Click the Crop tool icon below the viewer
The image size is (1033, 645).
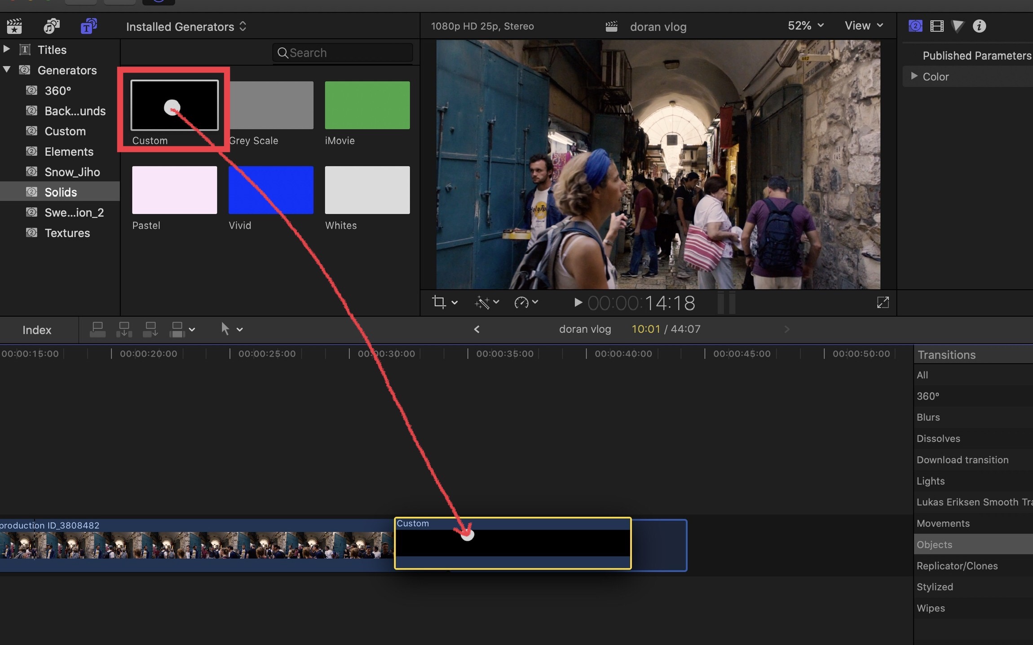point(439,302)
